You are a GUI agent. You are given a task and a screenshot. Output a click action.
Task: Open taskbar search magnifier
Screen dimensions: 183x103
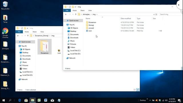click(x=10, y=100)
